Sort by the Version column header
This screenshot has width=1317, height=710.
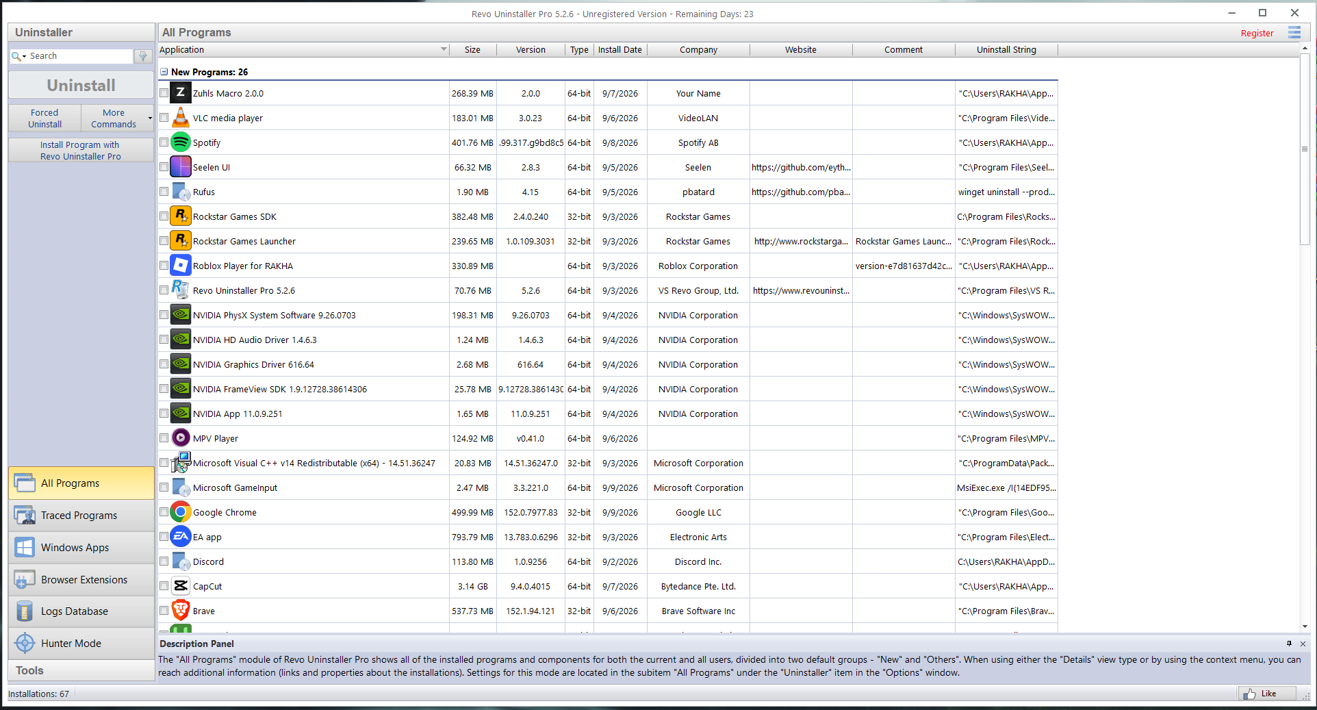(x=530, y=50)
